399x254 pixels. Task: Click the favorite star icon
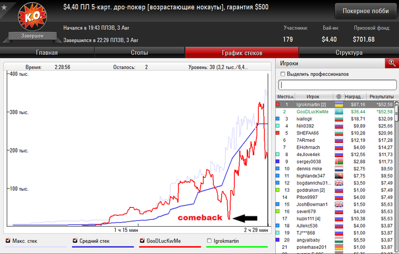(4, 7)
